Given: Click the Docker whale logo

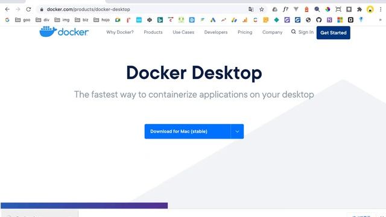Looking at the screenshot, I should 64,32.
